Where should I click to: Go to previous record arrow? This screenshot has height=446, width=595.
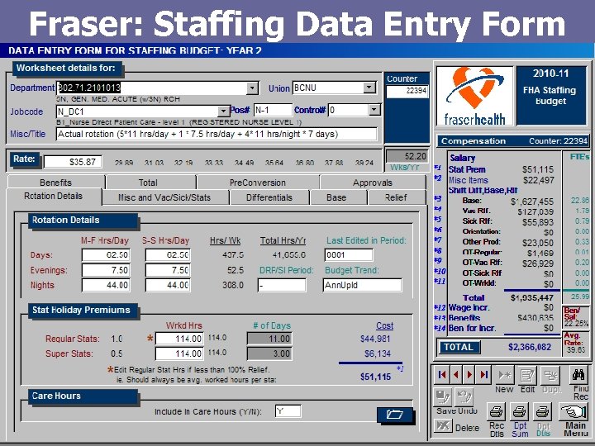(455, 375)
